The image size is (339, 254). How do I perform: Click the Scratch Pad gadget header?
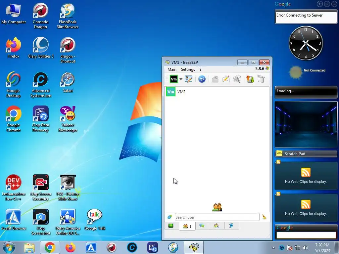coord(306,153)
